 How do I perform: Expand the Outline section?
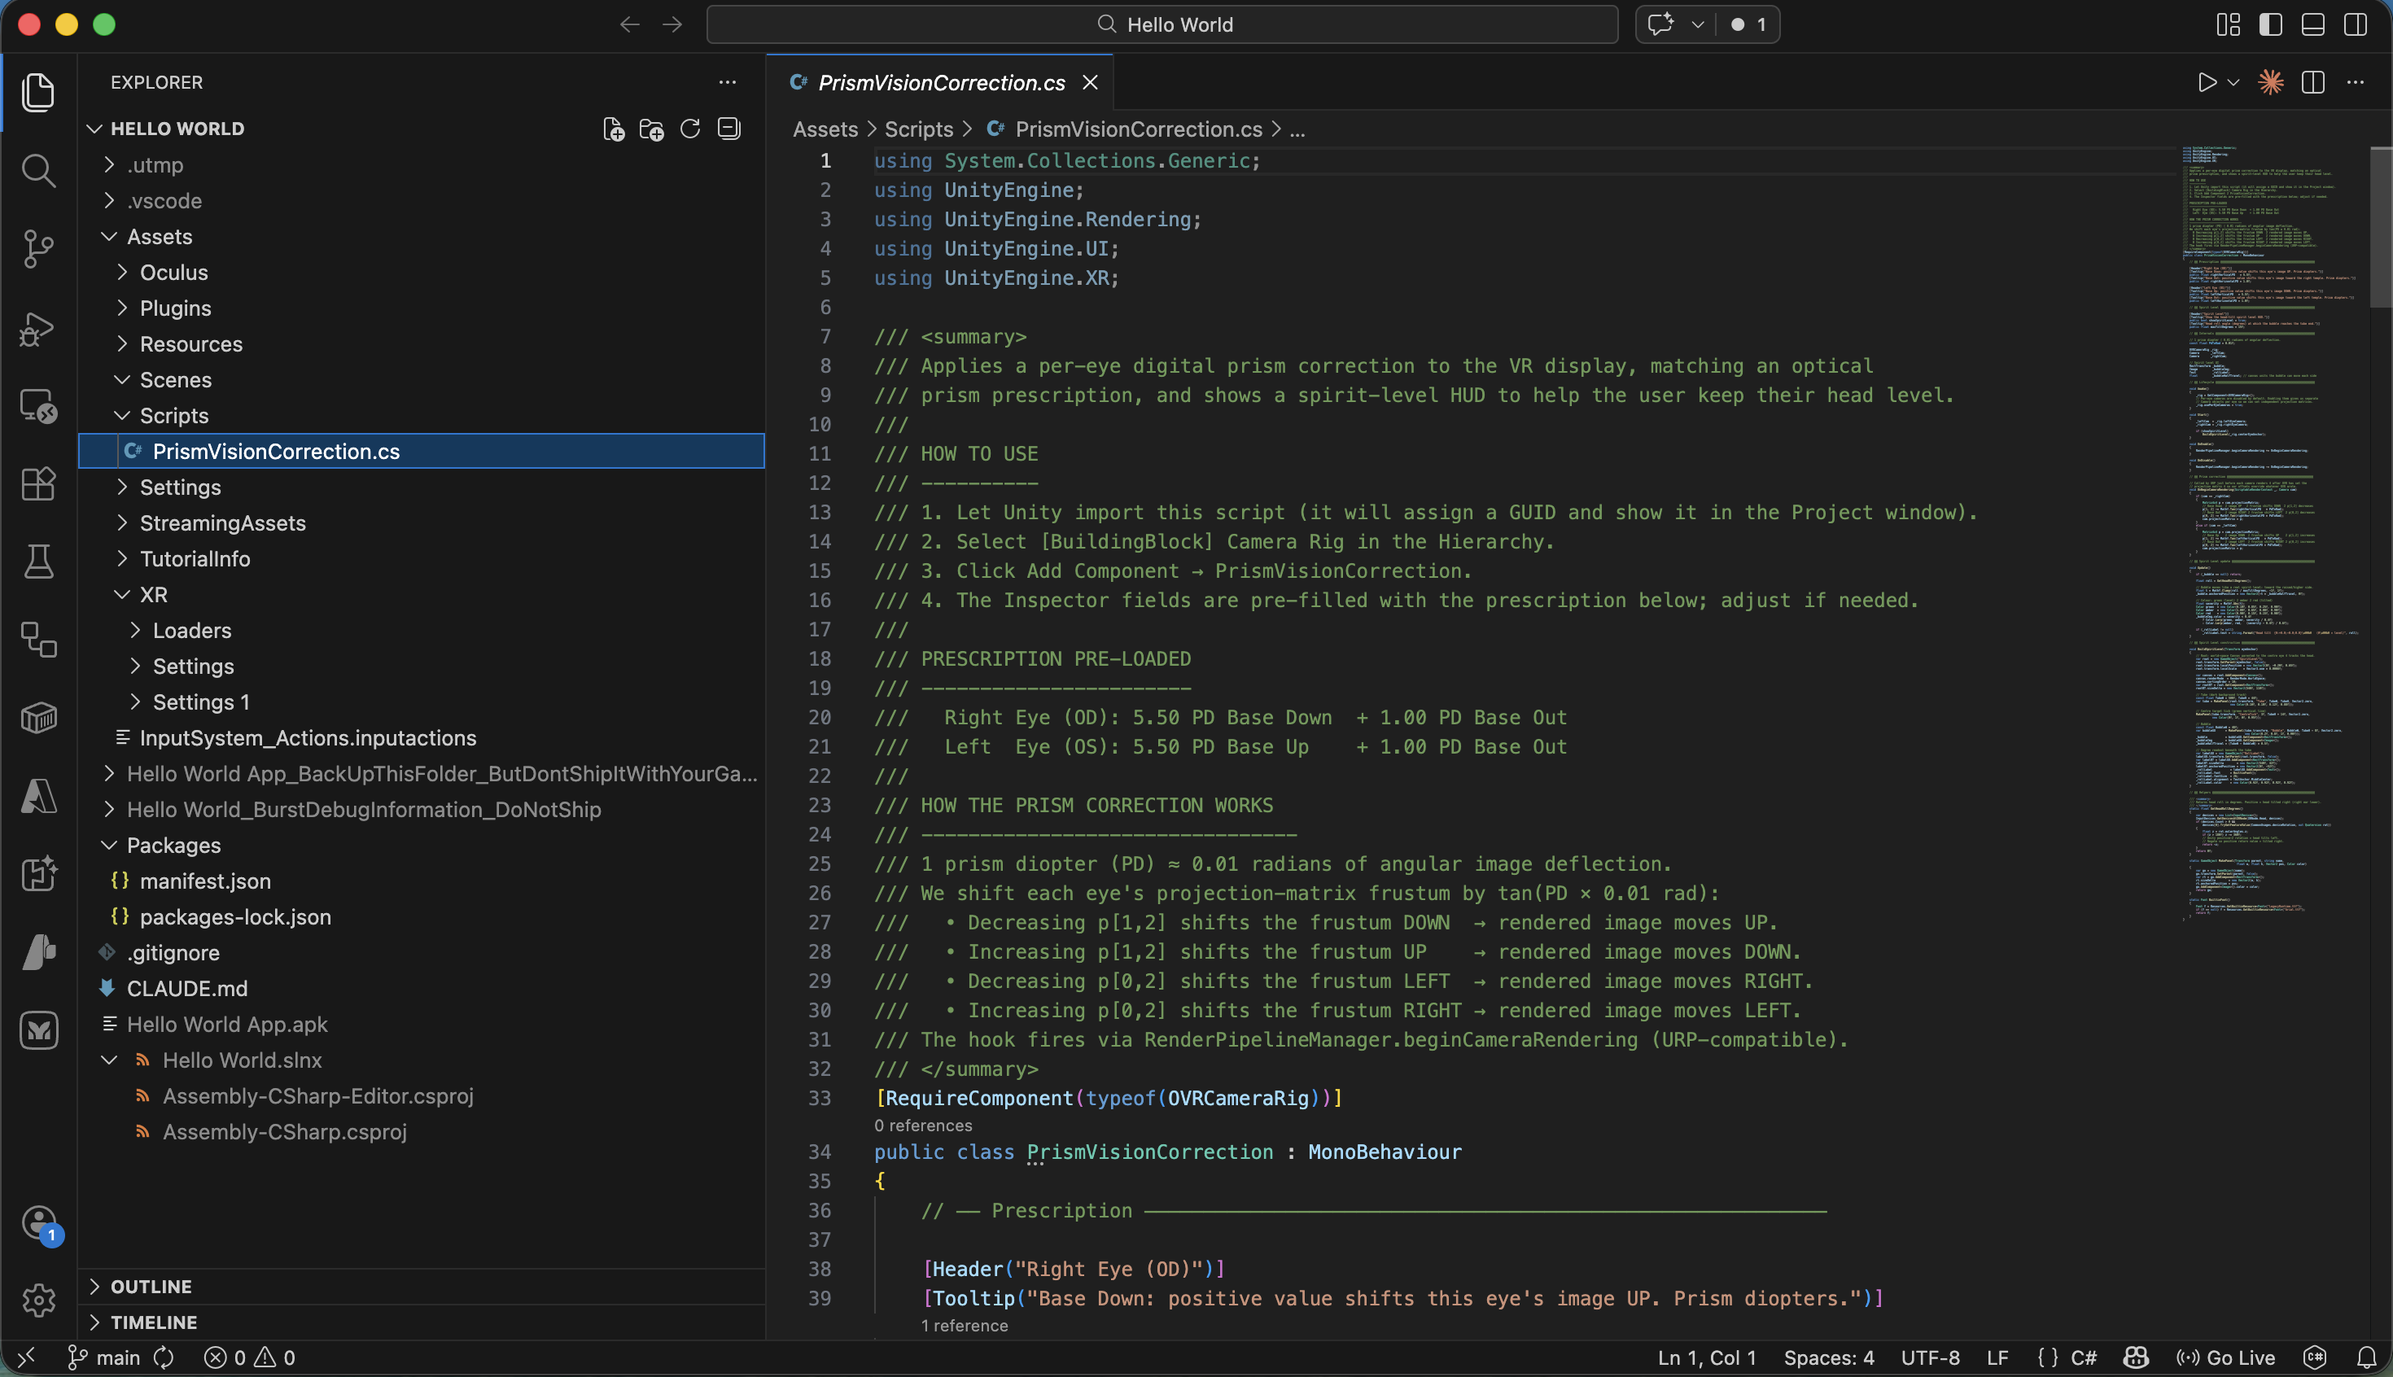[x=151, y=1286]
